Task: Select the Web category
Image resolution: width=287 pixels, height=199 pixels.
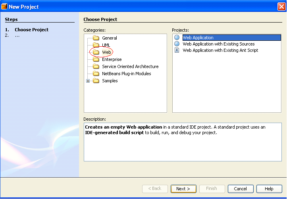Action: [106, 52]
